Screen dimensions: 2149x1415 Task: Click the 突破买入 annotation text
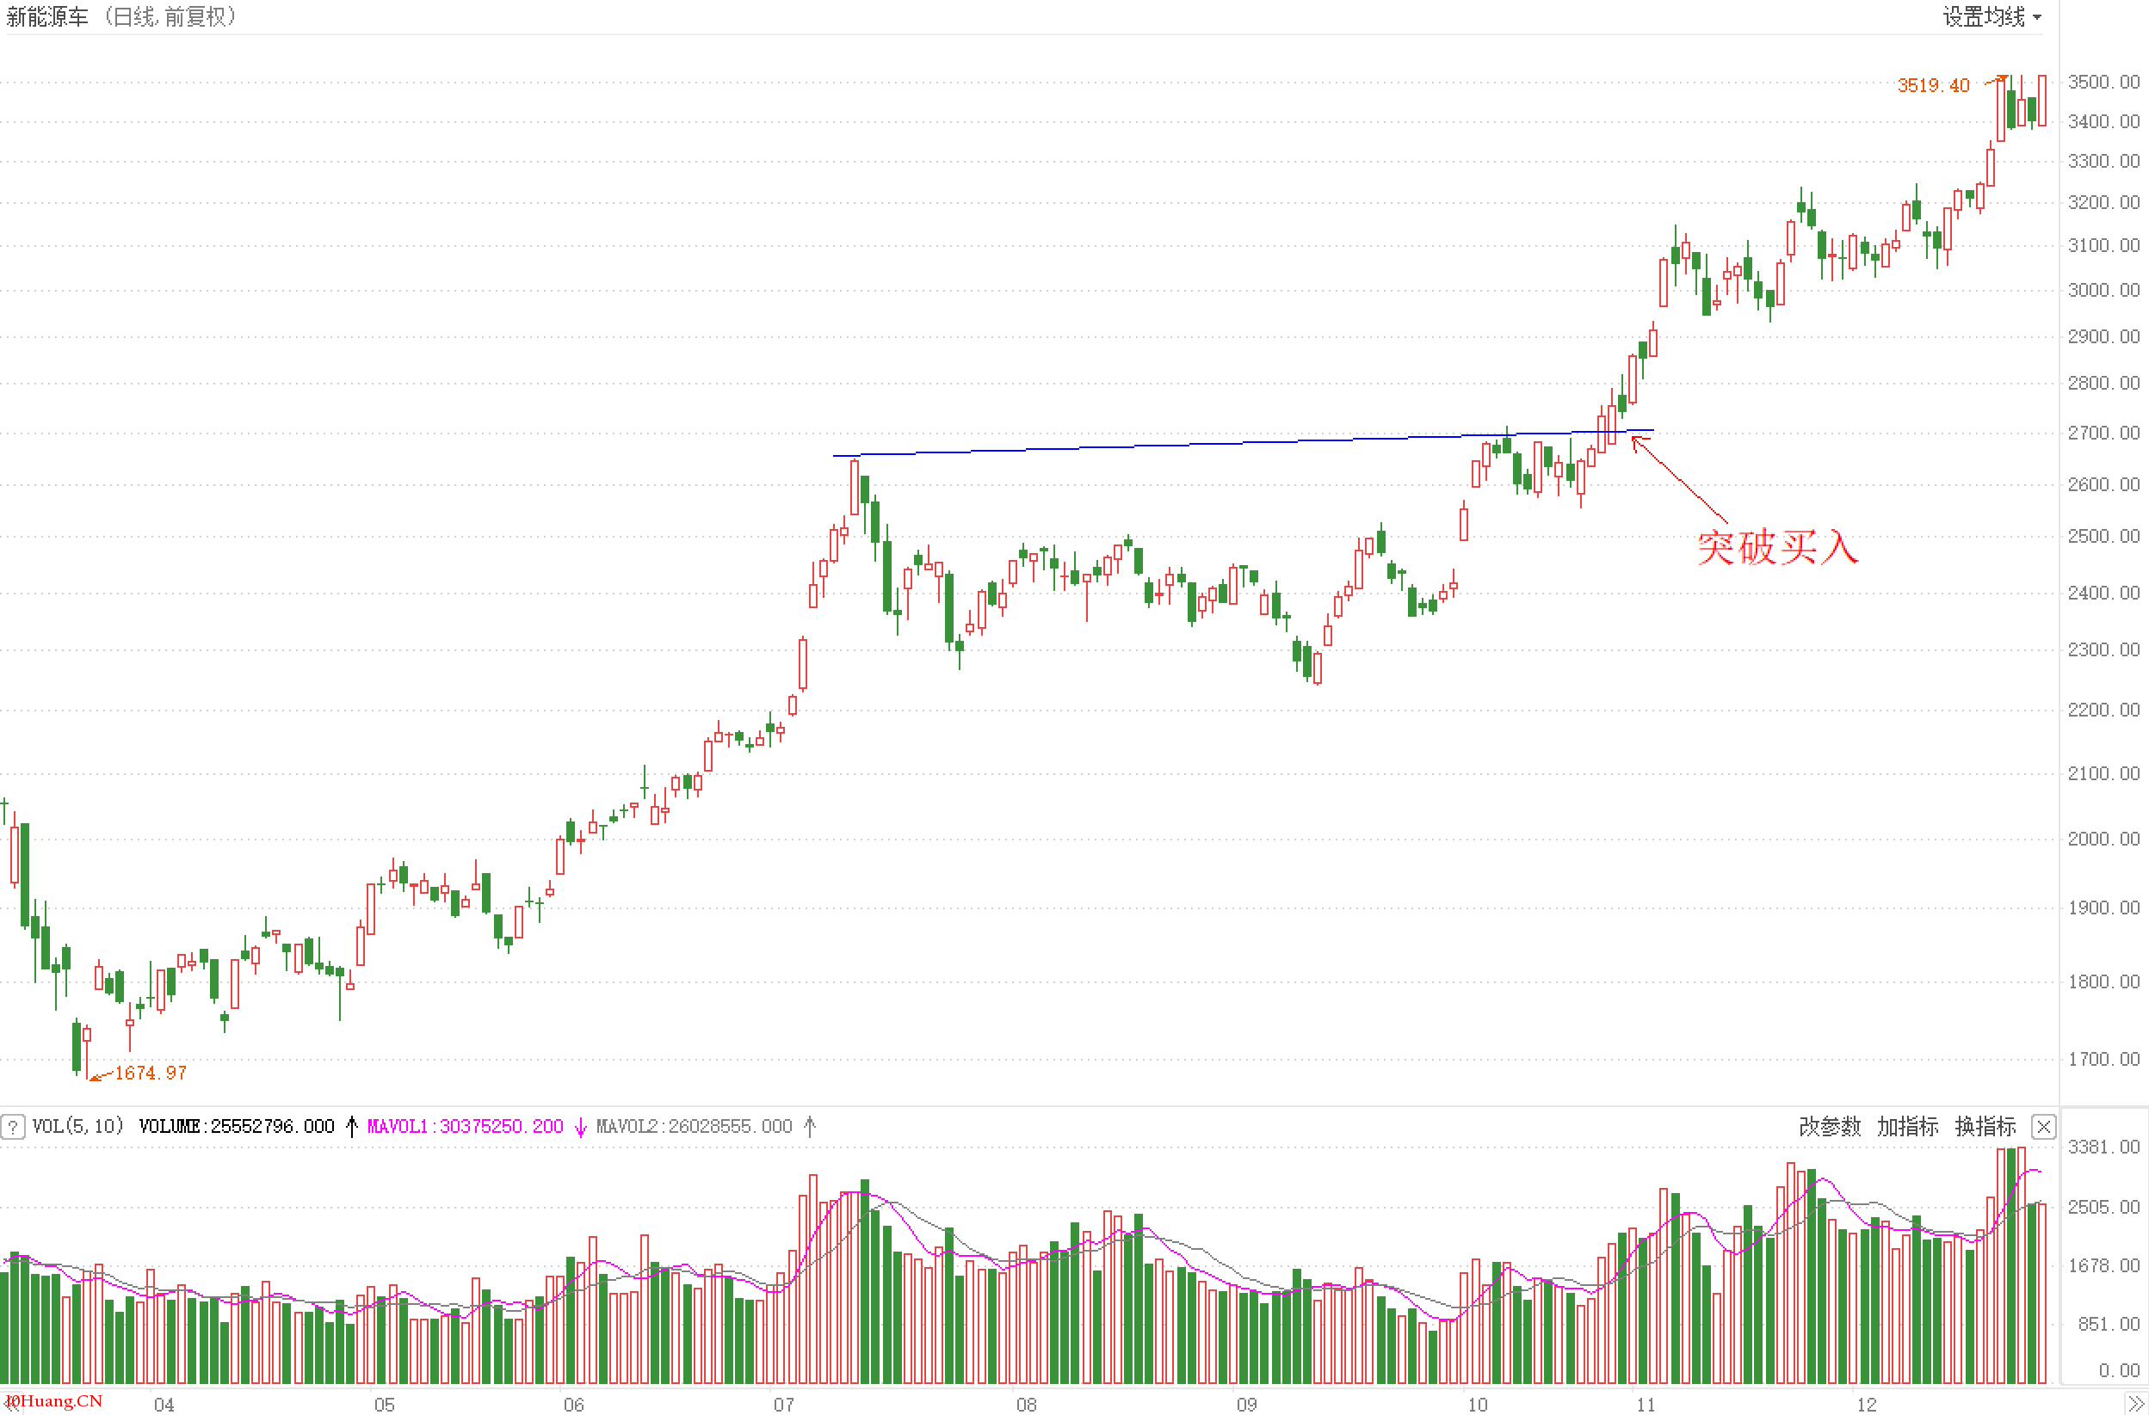point(1776,548)
